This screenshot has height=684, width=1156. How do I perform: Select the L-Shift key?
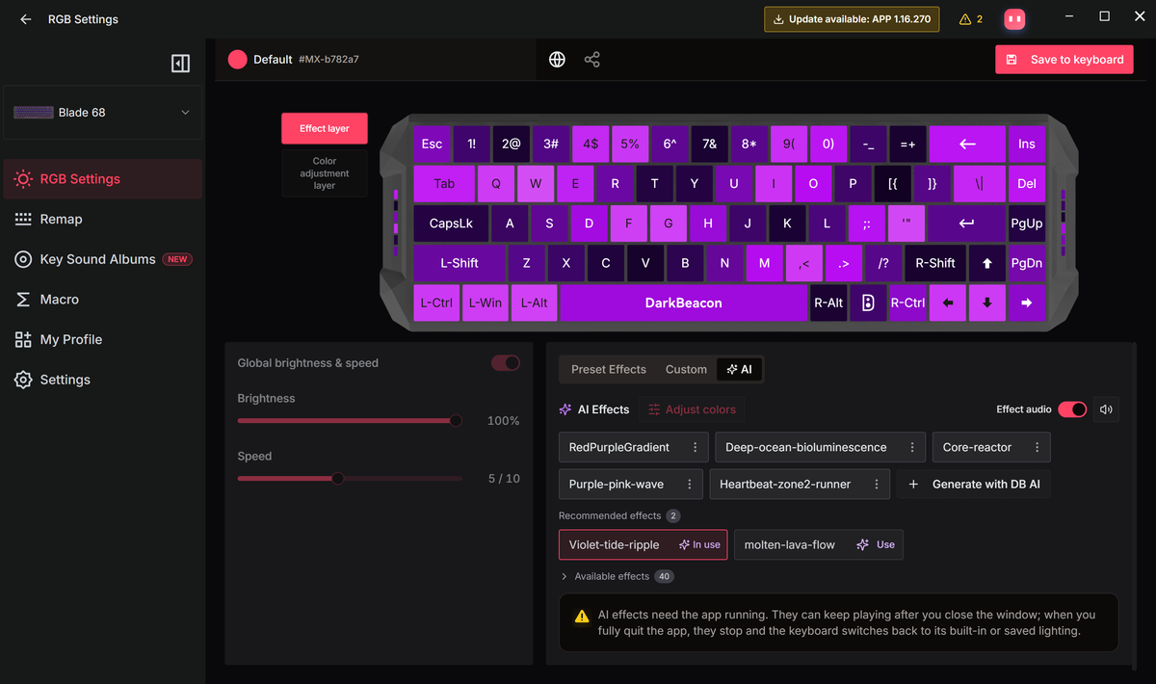pyautogui.click(x=460, y=263)
